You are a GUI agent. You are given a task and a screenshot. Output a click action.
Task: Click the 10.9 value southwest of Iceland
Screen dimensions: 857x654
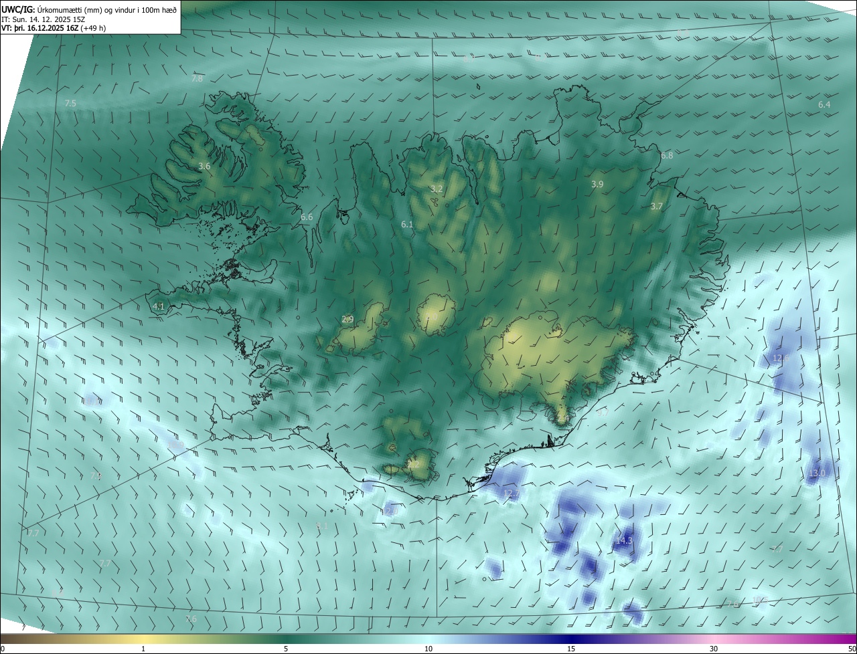point(176,445)
